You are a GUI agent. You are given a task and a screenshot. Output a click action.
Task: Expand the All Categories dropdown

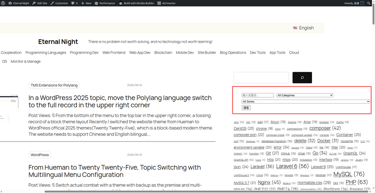(x=305, y=95)
